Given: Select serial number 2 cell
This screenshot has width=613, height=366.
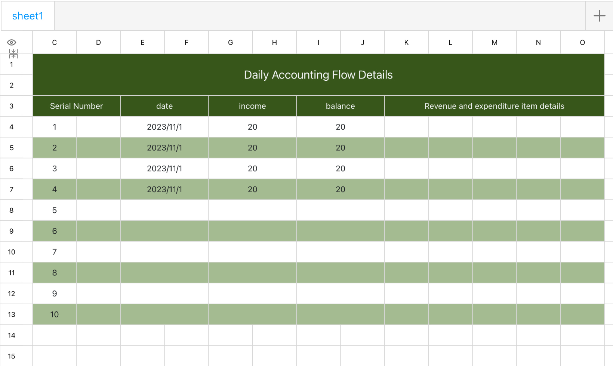Looking at the screenshot, I should 55,148.
